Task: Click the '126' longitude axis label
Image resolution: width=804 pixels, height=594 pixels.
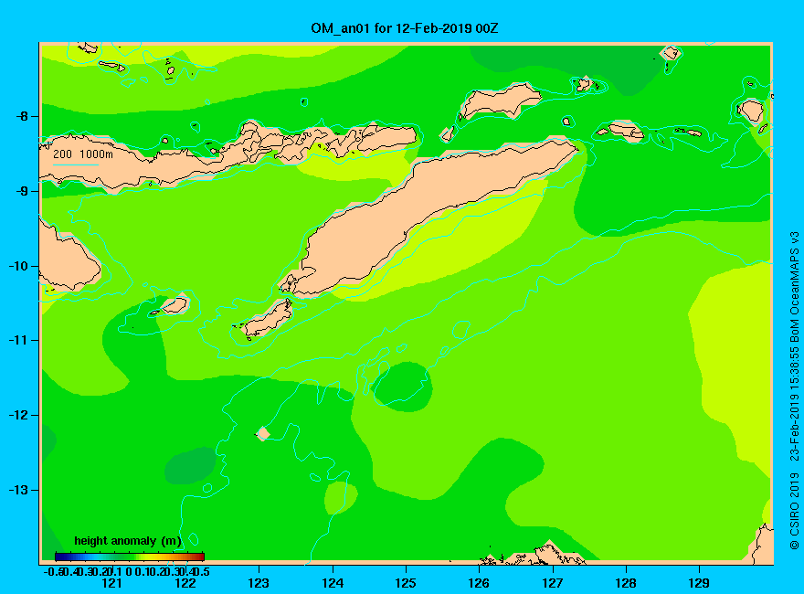Action: (x=479, y=583)
